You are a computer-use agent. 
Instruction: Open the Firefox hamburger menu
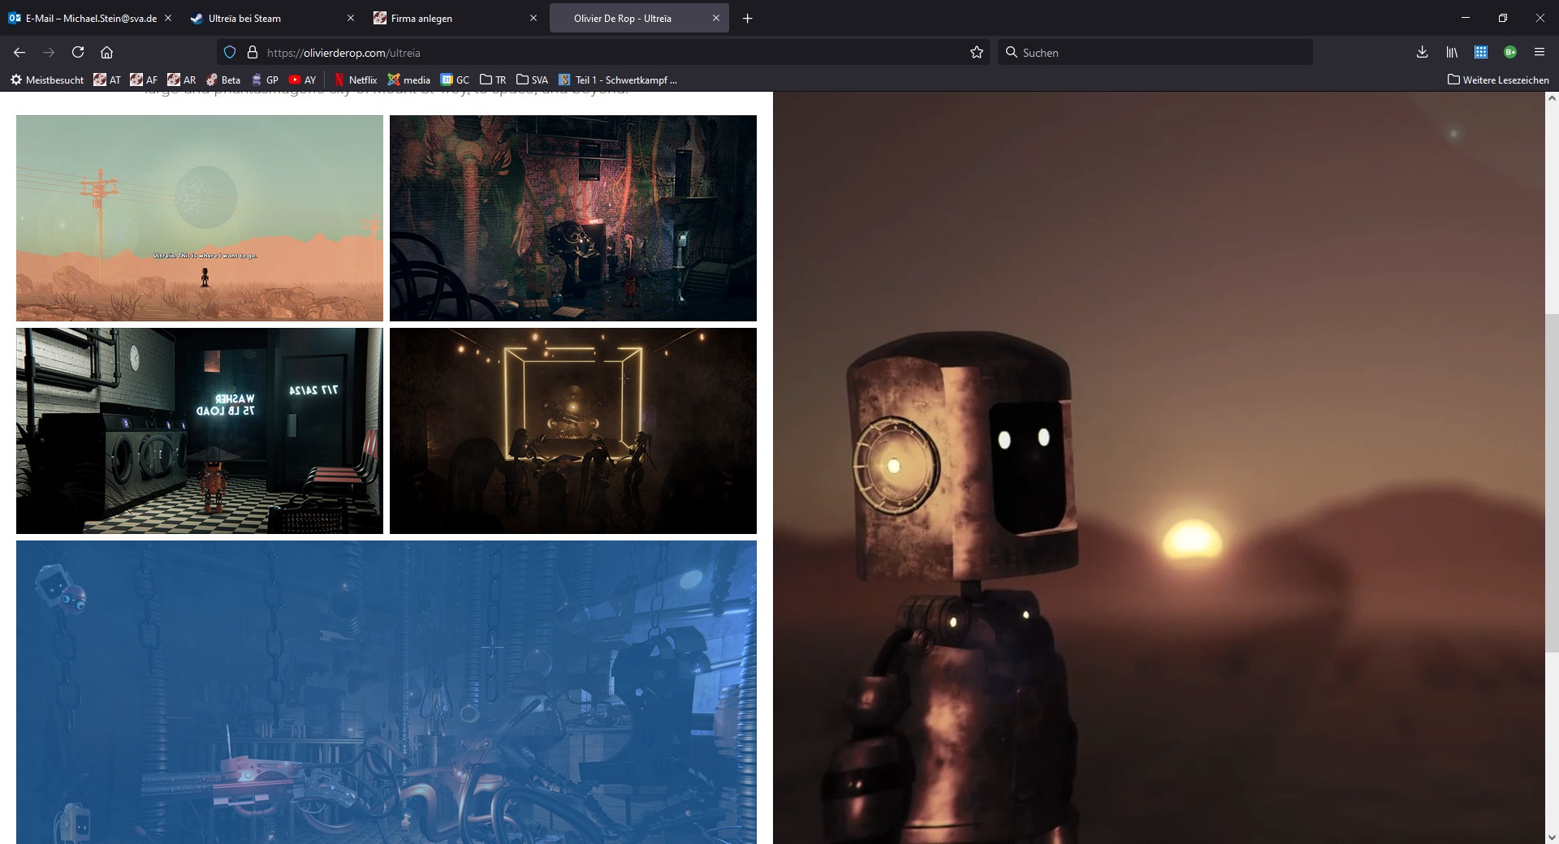[x=1539, y=52]
